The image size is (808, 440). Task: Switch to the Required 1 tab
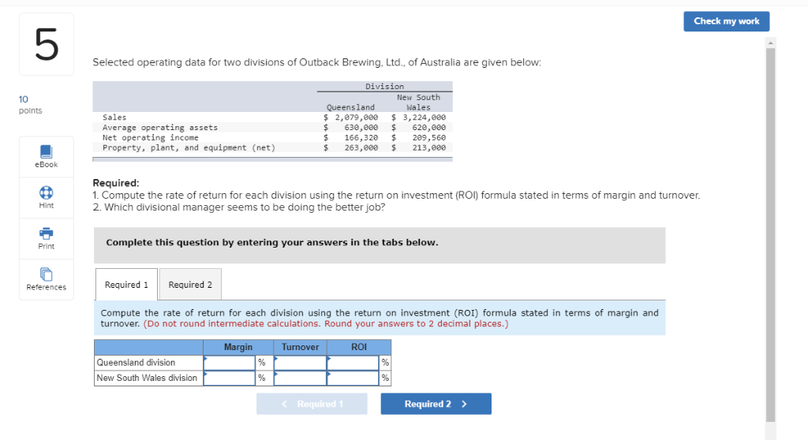coord(126,285)
